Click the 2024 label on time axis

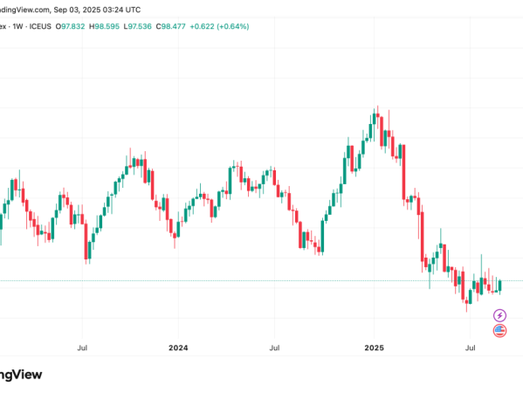[x=178, y=348]
